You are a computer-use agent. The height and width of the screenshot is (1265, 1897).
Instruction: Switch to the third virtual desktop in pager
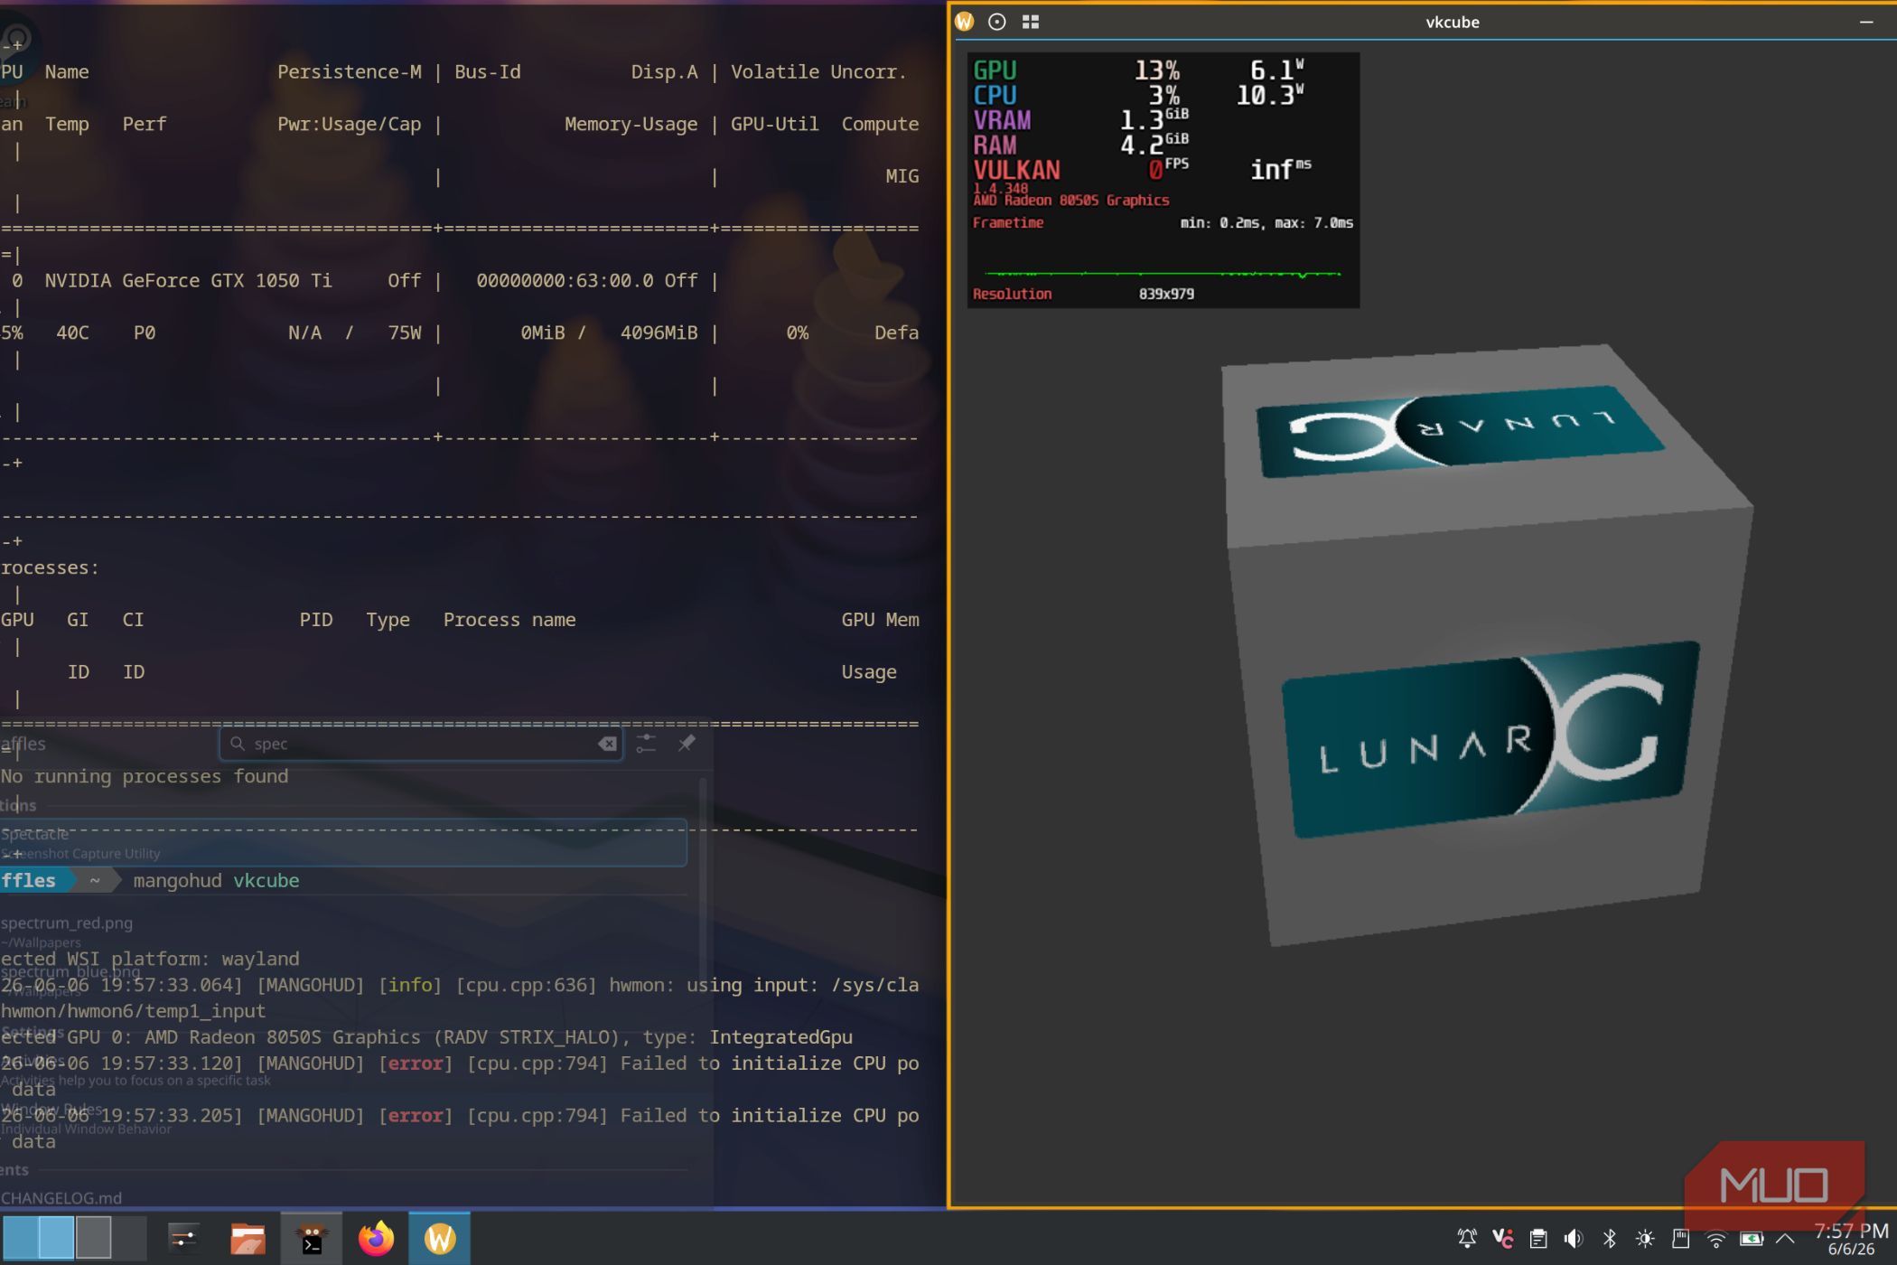[93, 1238]
